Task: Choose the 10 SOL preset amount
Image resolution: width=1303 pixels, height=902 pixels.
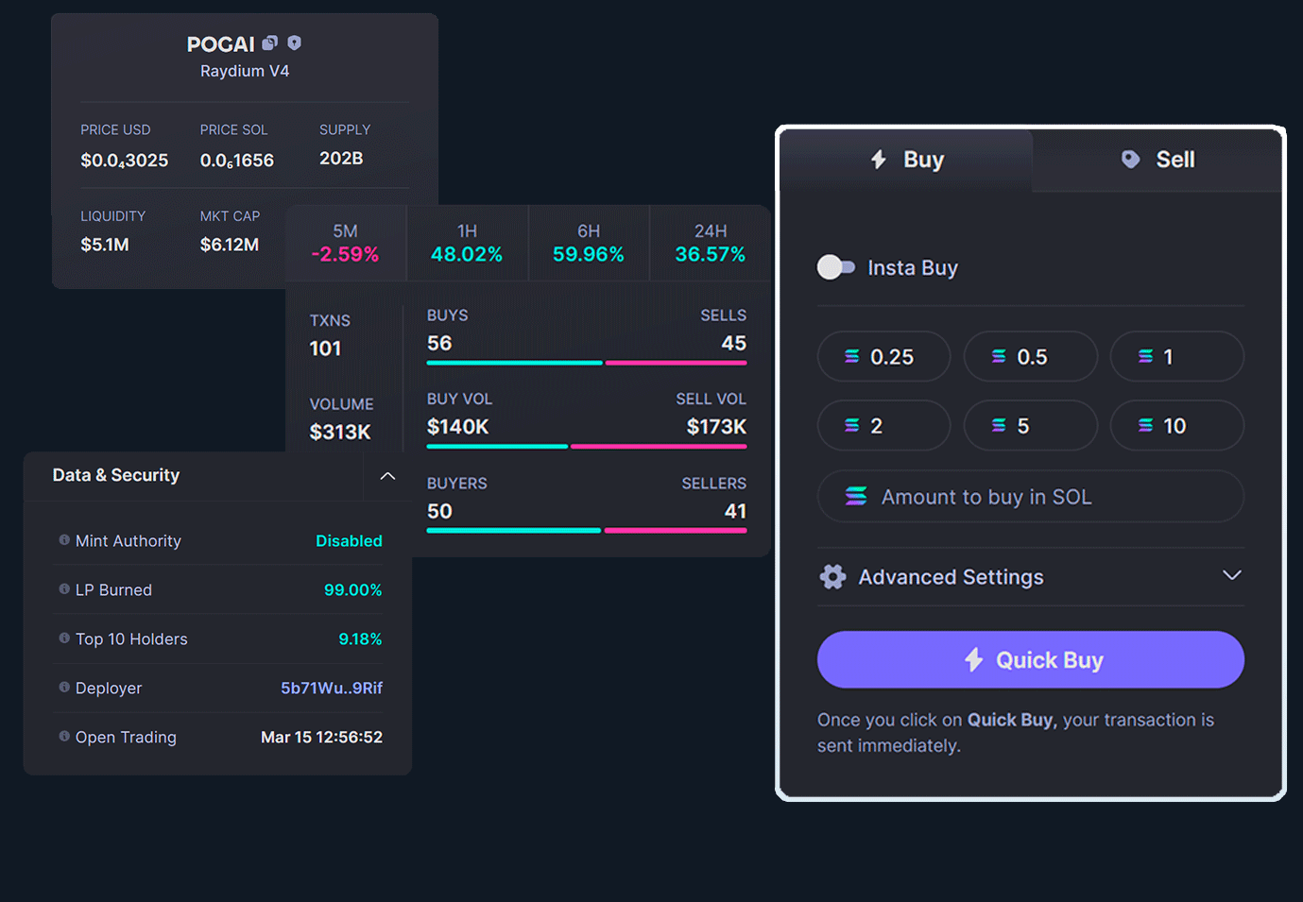Action: tap(1176, 426)
